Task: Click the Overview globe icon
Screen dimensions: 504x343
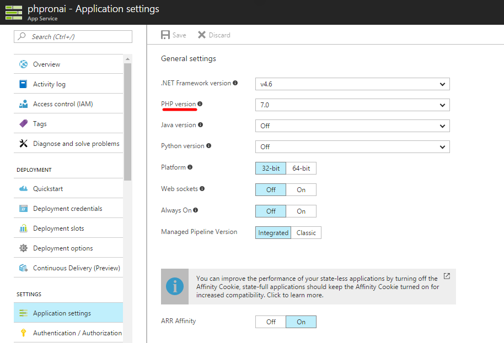Action: (24, 64)
